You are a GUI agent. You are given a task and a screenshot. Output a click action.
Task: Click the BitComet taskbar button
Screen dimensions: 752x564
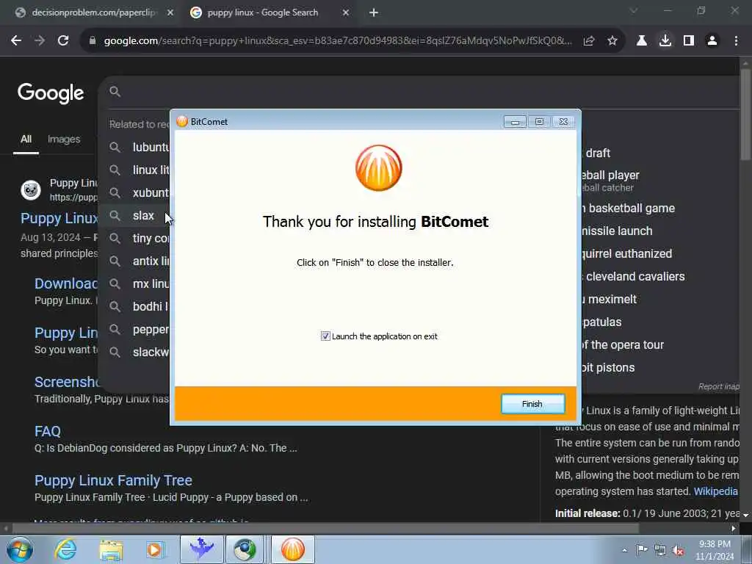(293, 549)
